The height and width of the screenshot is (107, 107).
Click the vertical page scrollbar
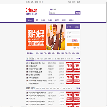click(106, 53)
